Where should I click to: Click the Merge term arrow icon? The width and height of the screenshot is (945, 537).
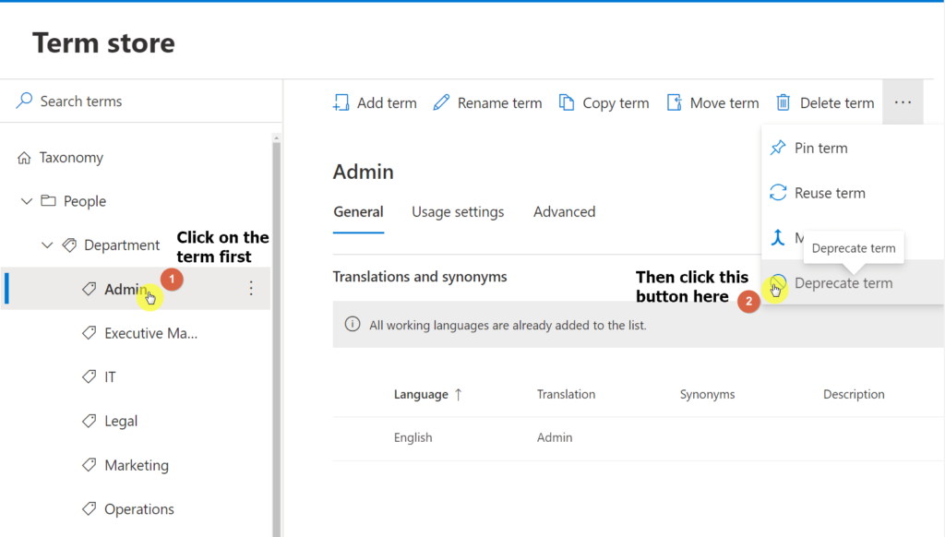(x=778, y=237)
